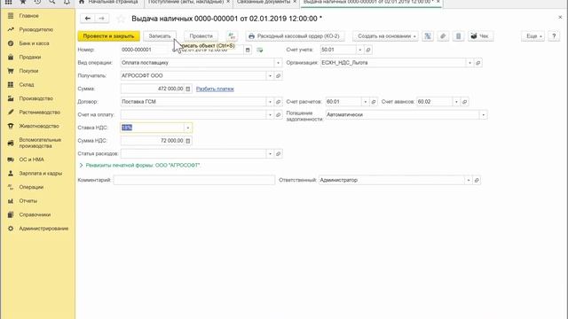The width and height of the screenshot is (568, 319).
Task: Open calculator for the Сумма field
Action: [x=187, y=89]
